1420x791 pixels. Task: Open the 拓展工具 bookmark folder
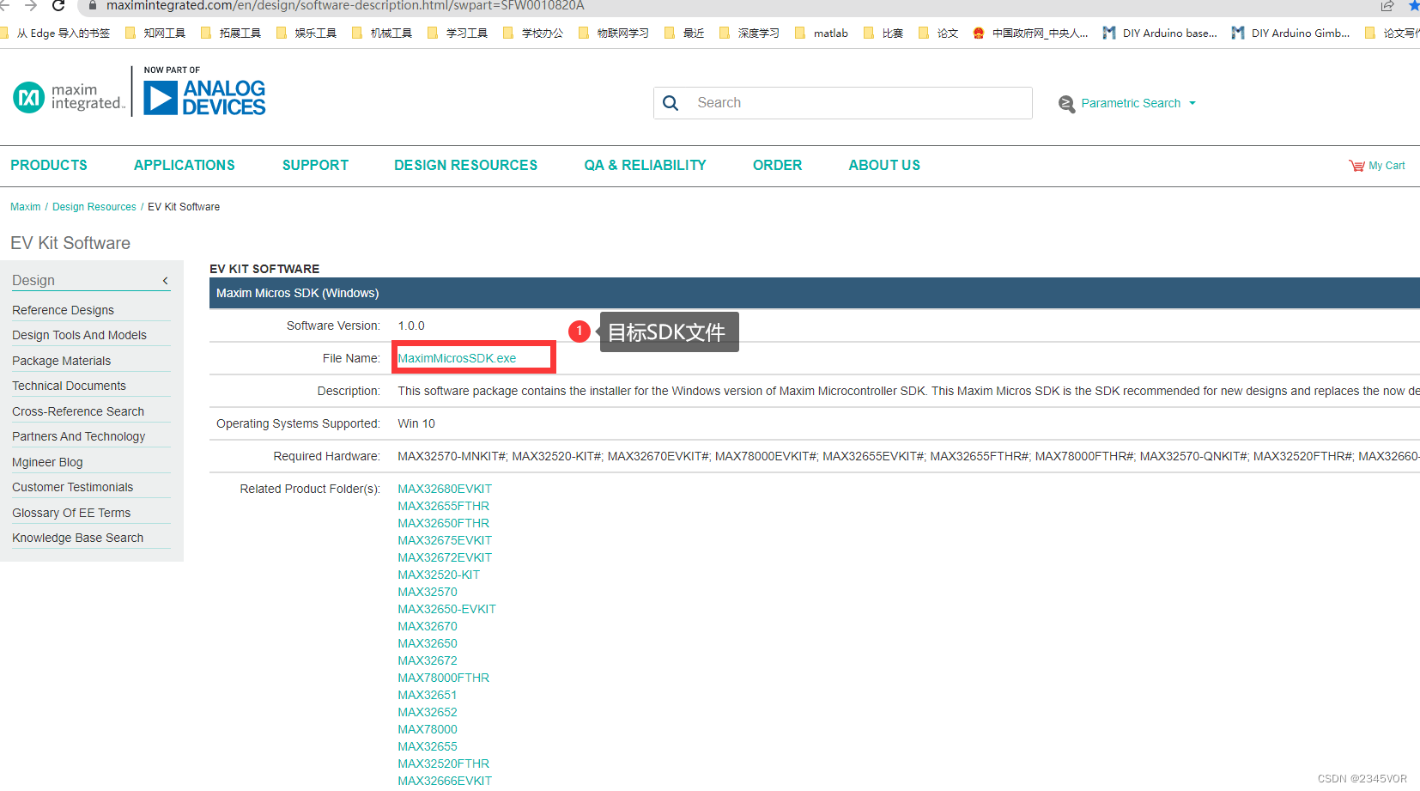pos(231,33)
